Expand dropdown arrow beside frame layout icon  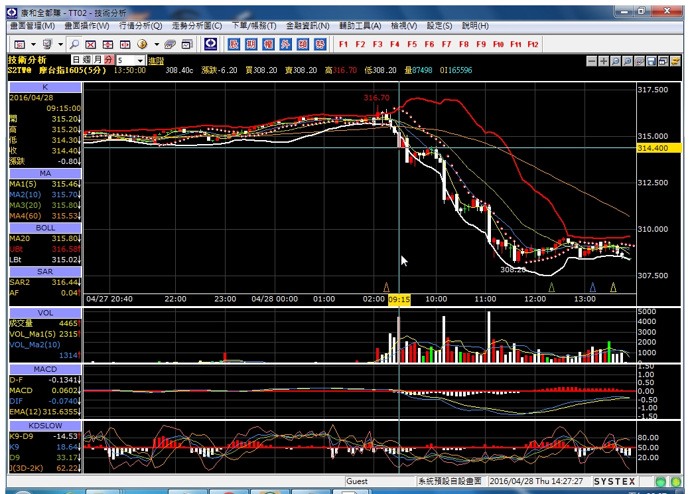click(x=33, y=44)
